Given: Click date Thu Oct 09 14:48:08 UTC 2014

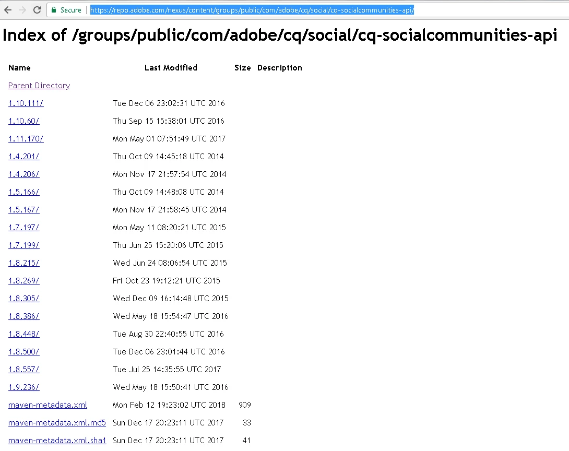Looking at the screenshot, I should coord(168,192).
